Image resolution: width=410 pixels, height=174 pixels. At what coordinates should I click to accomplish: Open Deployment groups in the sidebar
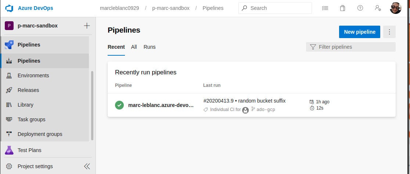pyautogui.click(x=45, y=134)
